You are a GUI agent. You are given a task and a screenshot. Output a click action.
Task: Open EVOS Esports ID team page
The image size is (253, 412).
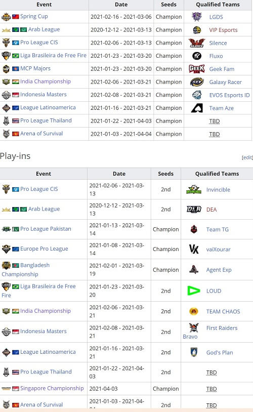[x=229, y=95]
